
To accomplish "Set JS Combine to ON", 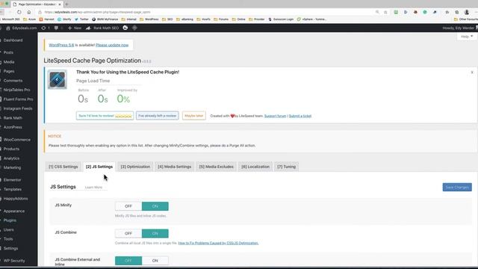I will tap(155, 233).
